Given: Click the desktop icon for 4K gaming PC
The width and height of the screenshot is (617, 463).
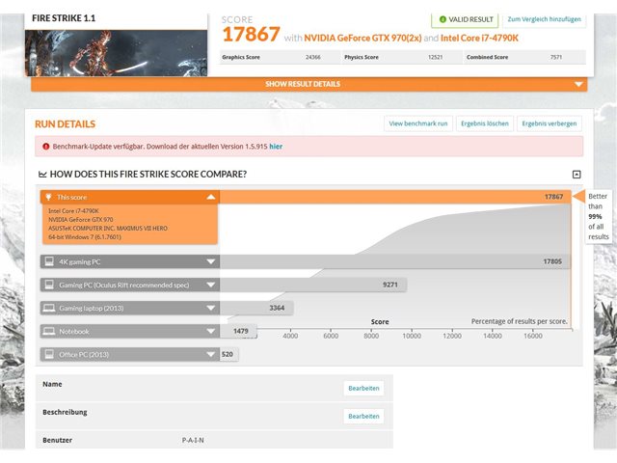Looking at the screenshot, I should pyautogui.click(x=49, y=261).
